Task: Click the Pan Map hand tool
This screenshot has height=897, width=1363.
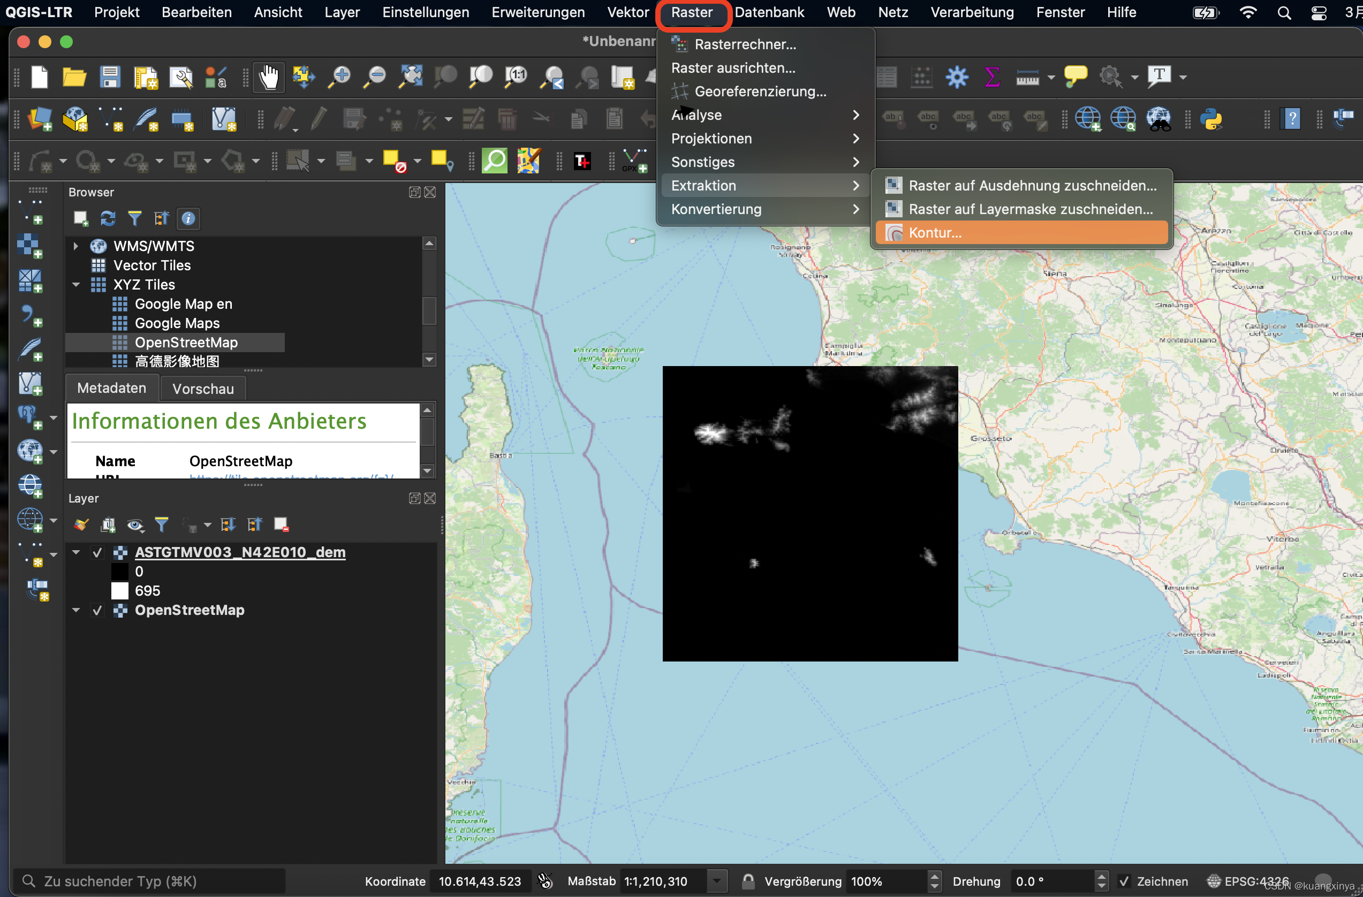Action: pyautogui.click(x=268, y=76)
